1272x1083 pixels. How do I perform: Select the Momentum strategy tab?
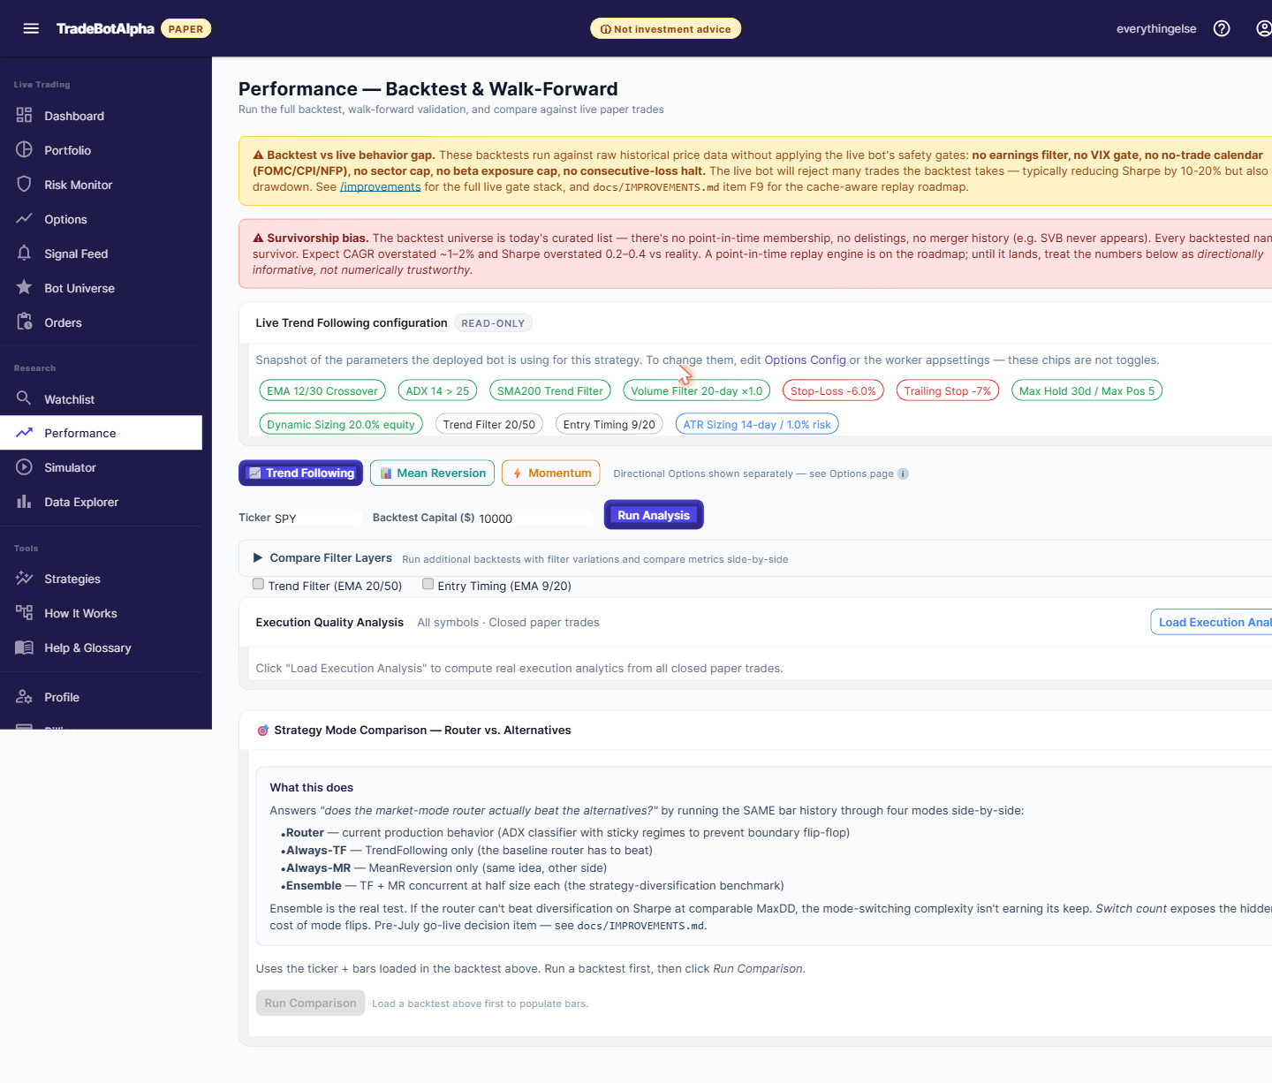551,473
